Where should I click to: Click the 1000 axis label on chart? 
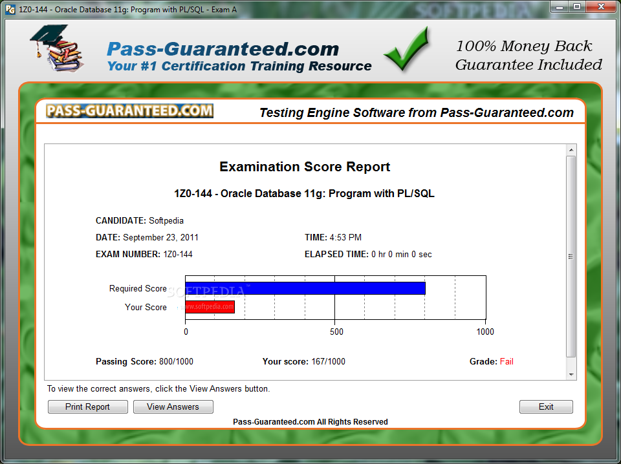(x=485, y=332)
